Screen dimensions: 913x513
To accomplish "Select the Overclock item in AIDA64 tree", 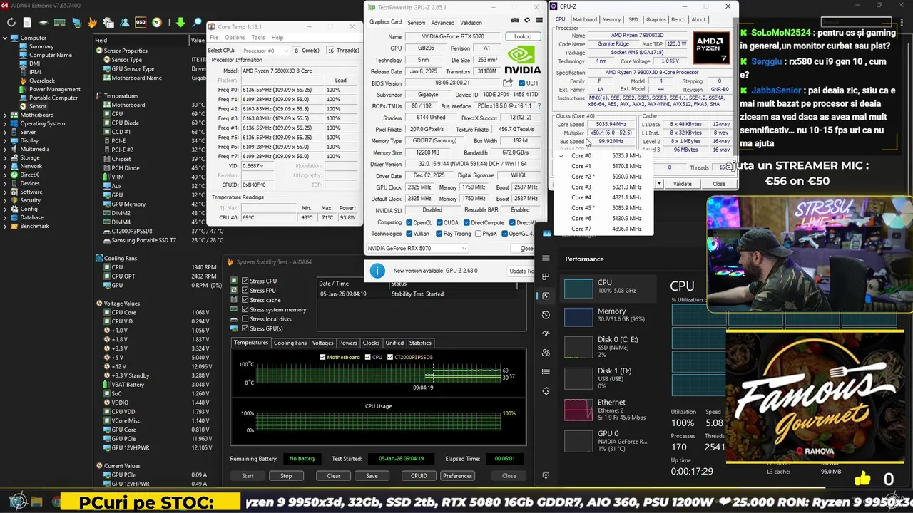I will [41, 81].
